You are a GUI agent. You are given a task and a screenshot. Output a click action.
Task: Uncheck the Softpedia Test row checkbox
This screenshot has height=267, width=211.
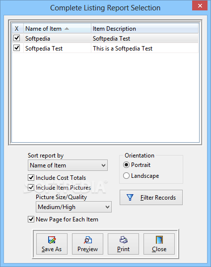click(17, 48)
